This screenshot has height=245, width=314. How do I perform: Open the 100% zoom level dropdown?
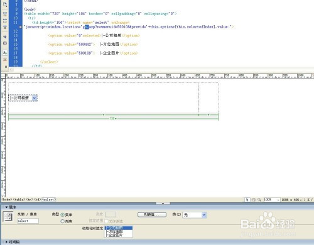(x=278, y=200)
